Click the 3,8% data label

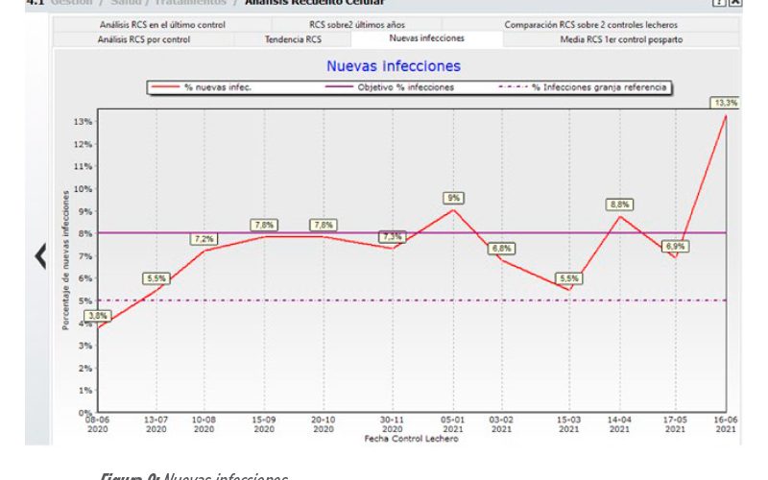point(98,316)
